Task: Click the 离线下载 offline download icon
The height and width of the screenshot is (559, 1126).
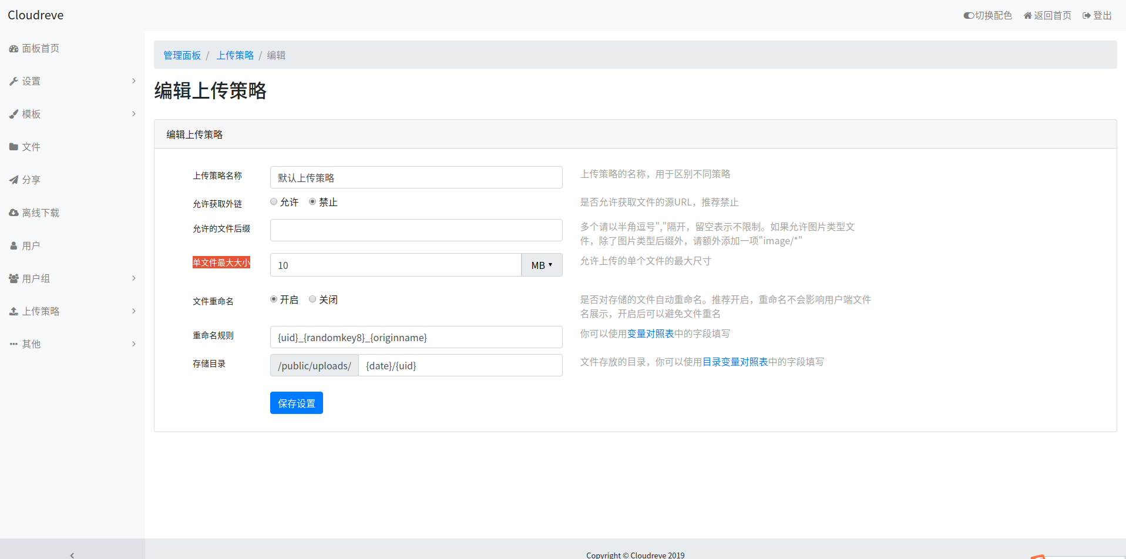Action: click(x=14, y=212)
